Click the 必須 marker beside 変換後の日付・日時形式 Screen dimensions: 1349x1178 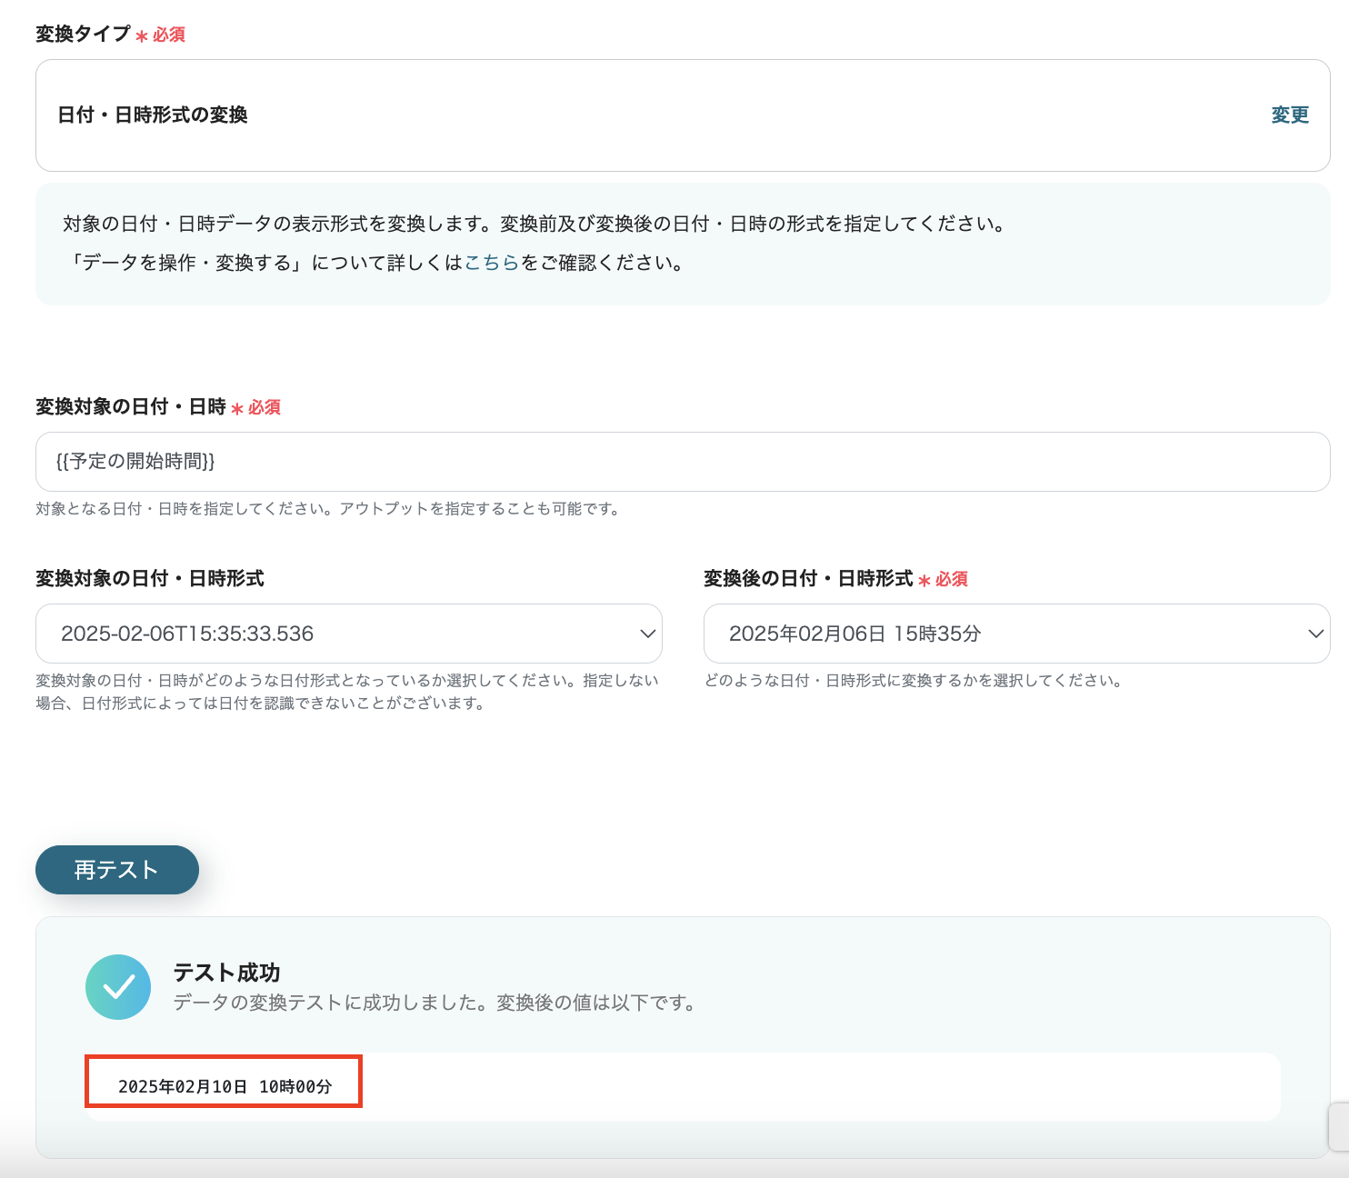tap(951, 580)
